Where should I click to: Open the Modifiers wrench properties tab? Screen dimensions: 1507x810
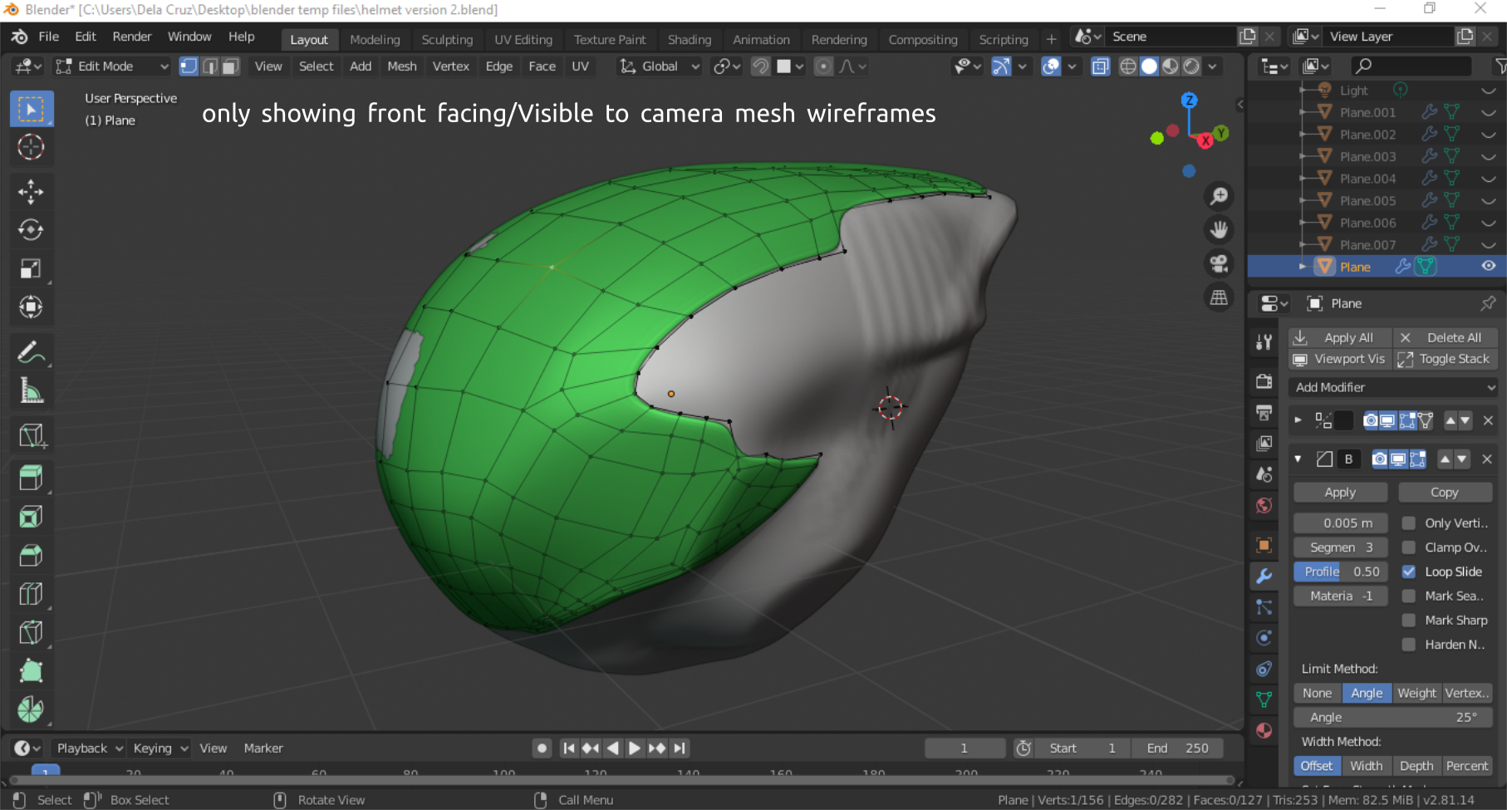pyautogui.click(x=1264, y=576)
